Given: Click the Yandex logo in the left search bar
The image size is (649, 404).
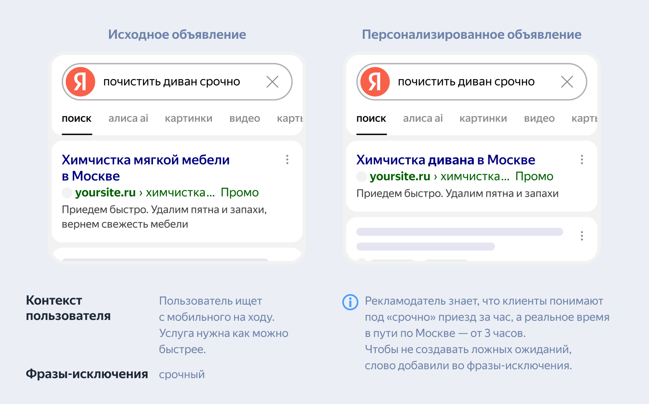Looking at the screenshot, I should [81, 82].
